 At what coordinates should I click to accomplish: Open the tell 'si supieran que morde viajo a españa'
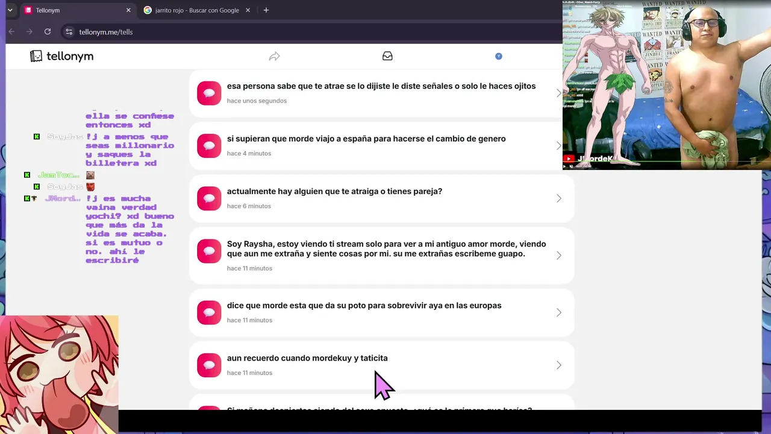click(x=381, y=146)
